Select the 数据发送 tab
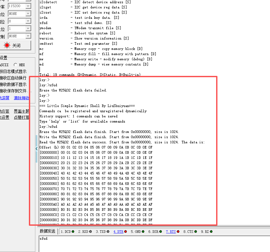The width and height of the screenshot is (270, 252). (47, 231)
